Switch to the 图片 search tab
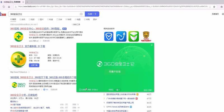Screen dimensions: 224x112 click(41, 19)
